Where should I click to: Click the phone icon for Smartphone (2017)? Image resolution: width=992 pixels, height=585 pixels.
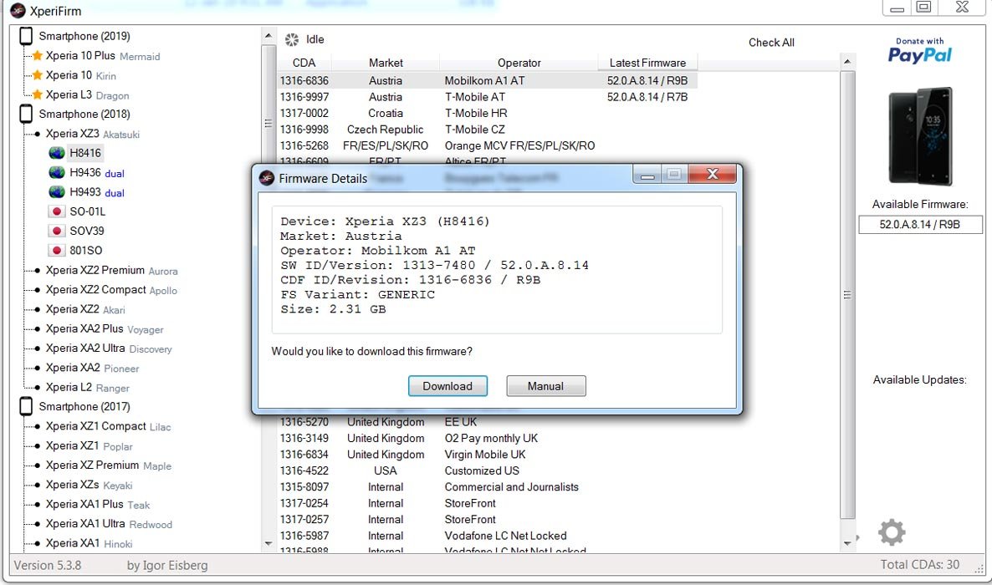(26, 406)
